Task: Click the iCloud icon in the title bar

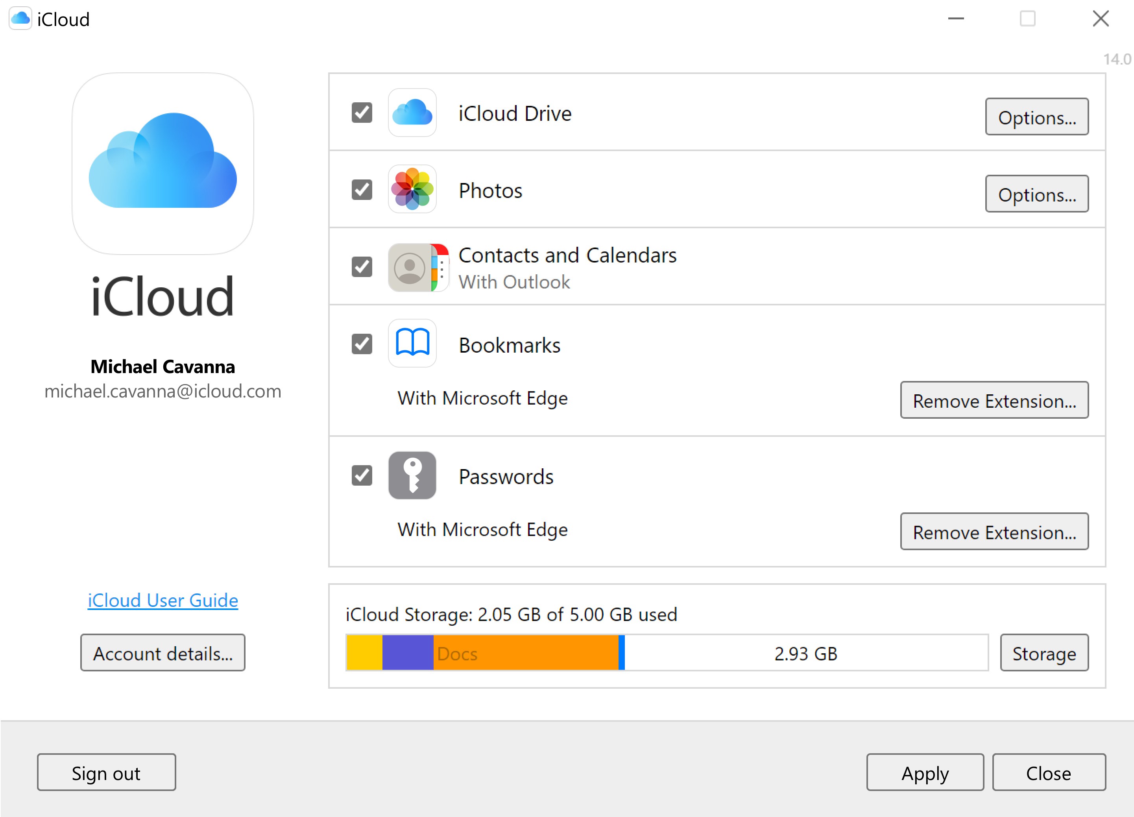Action: 20,19
